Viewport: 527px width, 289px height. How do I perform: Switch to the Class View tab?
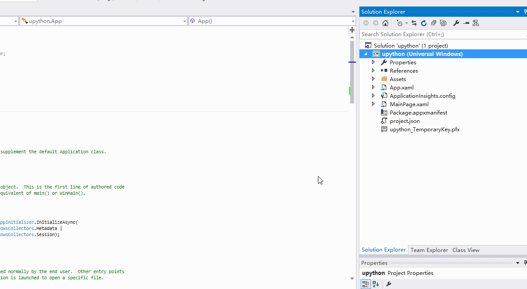(x=466, y=250)
